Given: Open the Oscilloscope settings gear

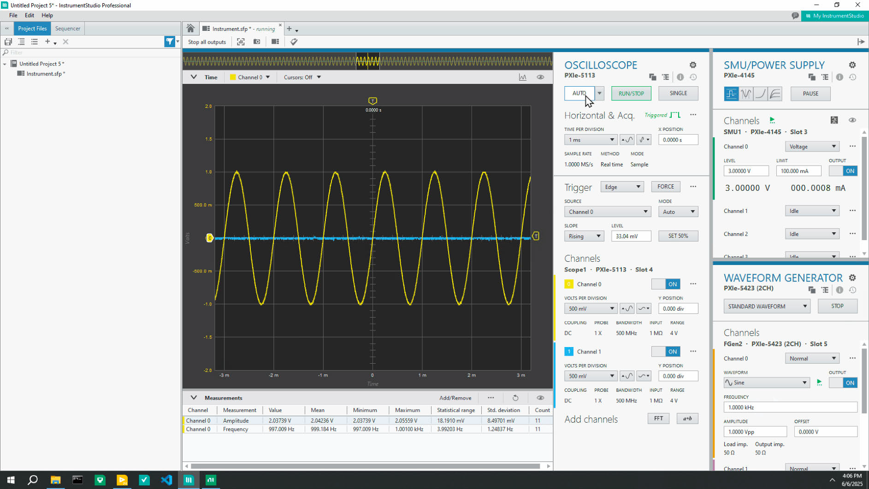Looking at the screenshot, I should pos(692,65).
